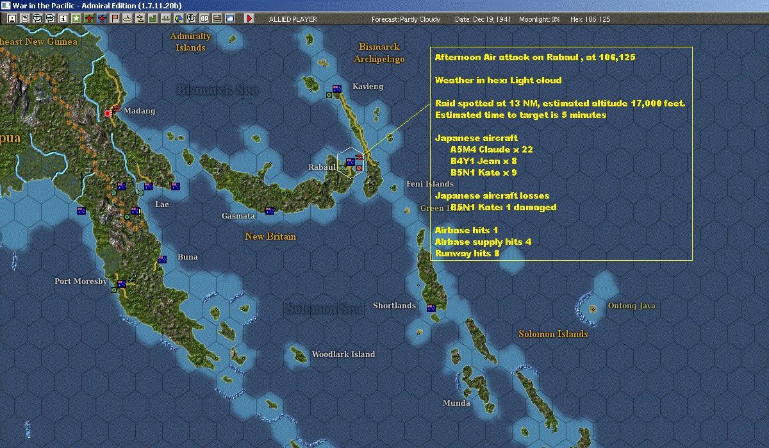Click the orange flag toolbar icon
The image size is (769, 448).
coord(115,19)
